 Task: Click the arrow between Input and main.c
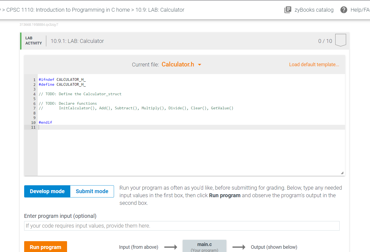point(171,247)
